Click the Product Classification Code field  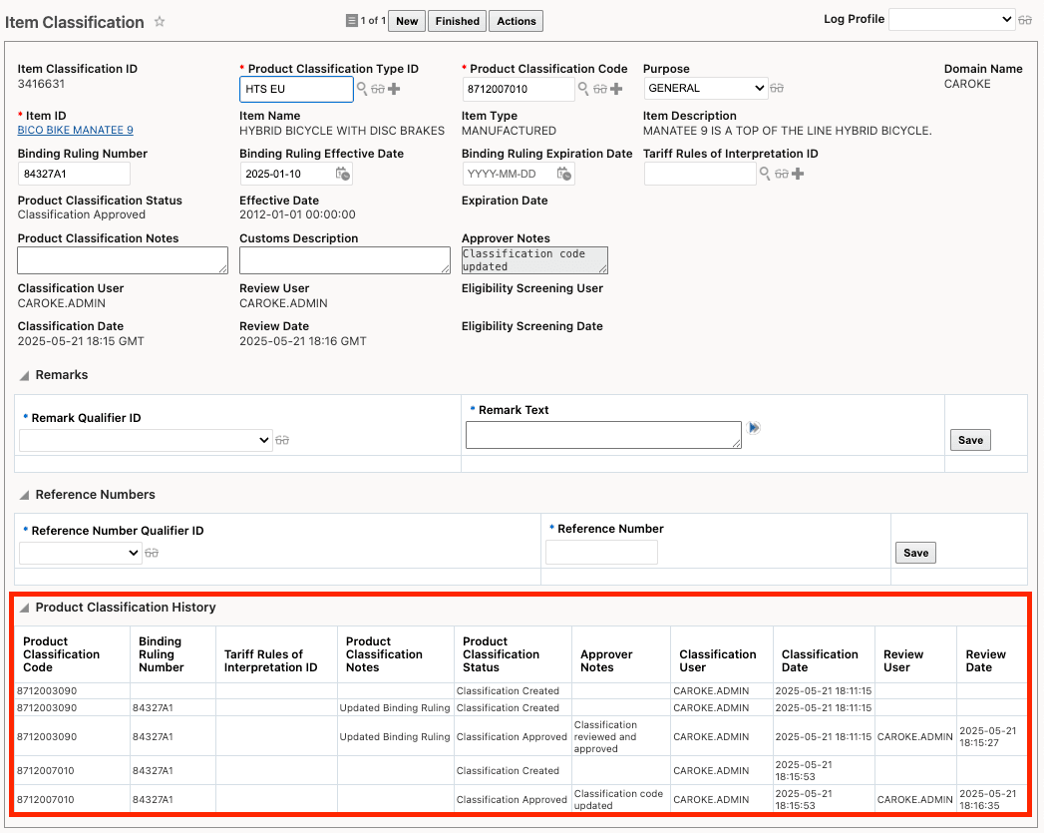[518, 89]
